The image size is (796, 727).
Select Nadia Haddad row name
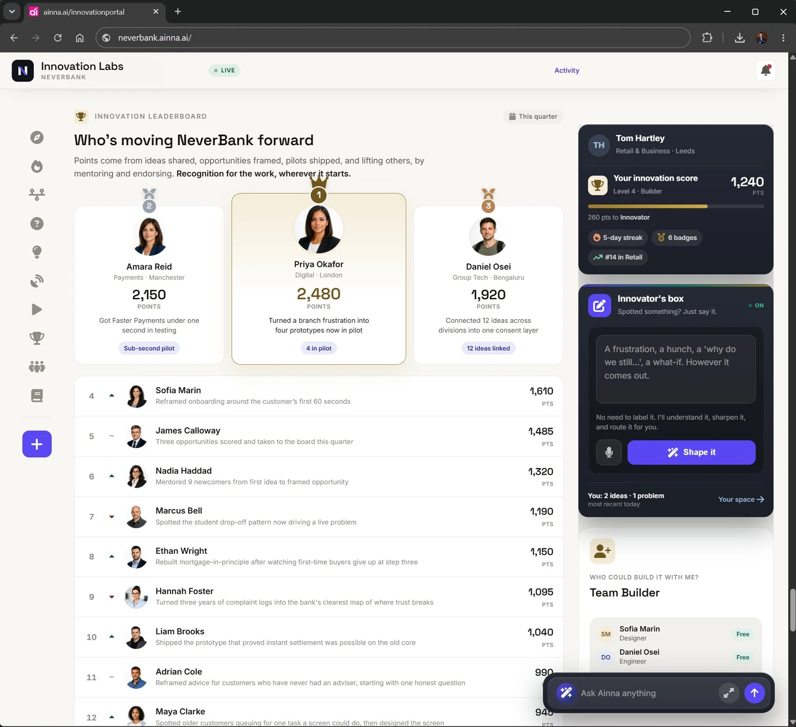click(x=184, y=471)
